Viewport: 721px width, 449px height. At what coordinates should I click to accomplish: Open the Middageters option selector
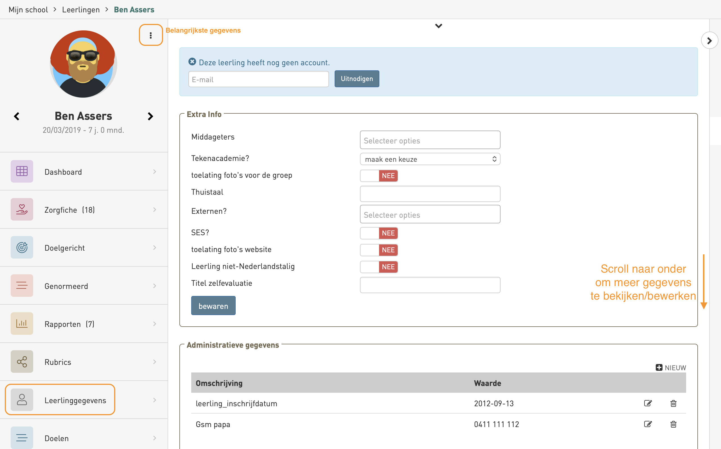click(429, 140)
